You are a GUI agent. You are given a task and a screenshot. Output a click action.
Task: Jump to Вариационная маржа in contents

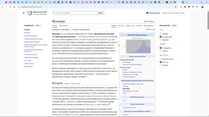[x=32, y=42]
